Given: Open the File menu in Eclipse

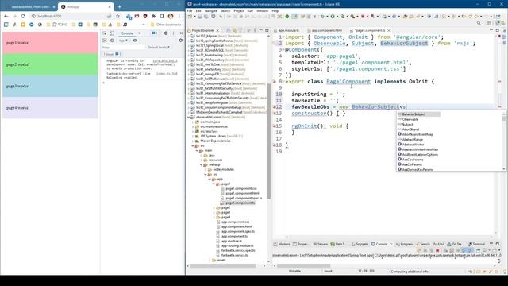Looking at the screenshot, I should [190, 10].
